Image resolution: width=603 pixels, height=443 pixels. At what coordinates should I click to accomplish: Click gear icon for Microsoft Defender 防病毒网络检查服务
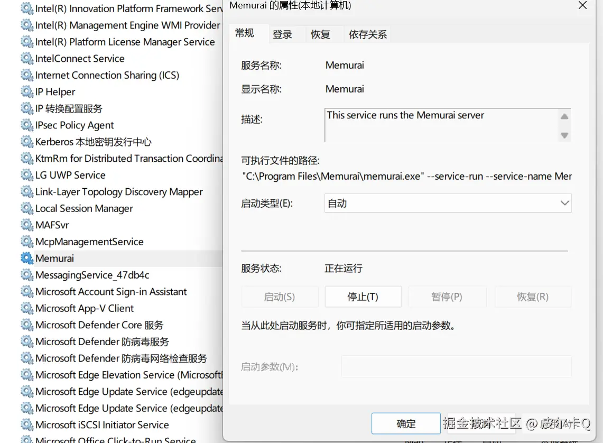[x=27, y=358]
